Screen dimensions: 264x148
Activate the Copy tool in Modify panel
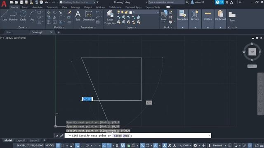point(49,17)
